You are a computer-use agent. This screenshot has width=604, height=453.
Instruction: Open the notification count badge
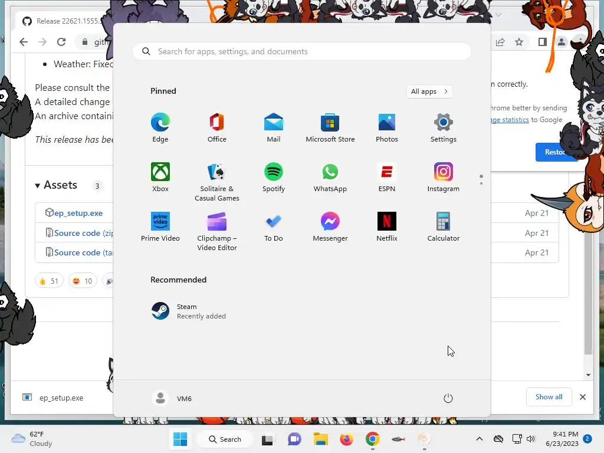587,438
